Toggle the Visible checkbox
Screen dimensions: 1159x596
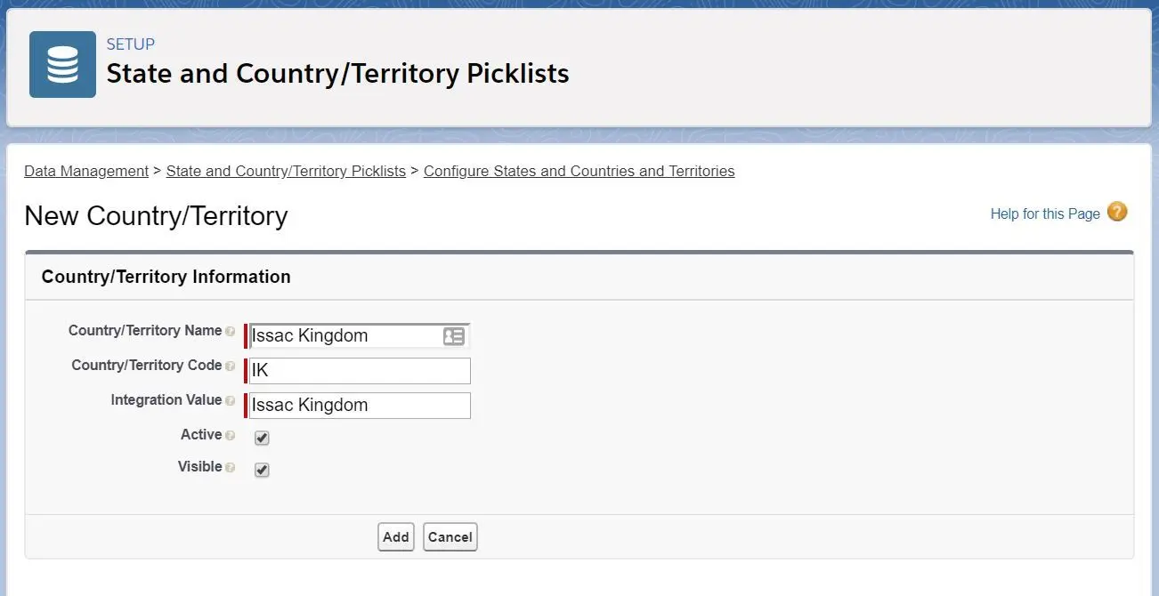pos(262,470)
